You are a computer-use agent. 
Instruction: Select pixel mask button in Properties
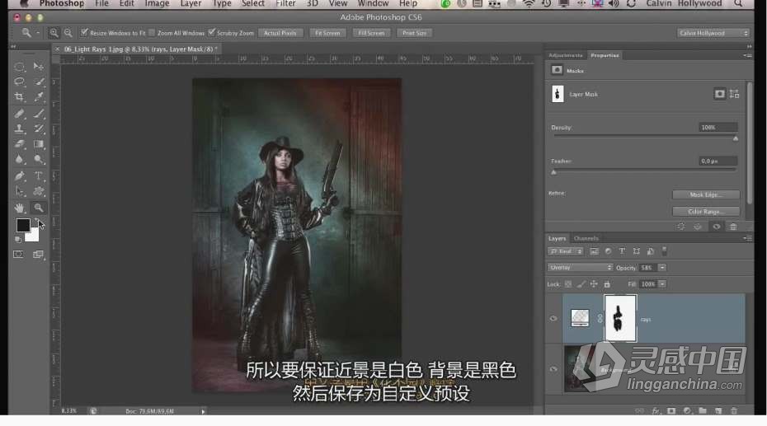tap(719, 94)
